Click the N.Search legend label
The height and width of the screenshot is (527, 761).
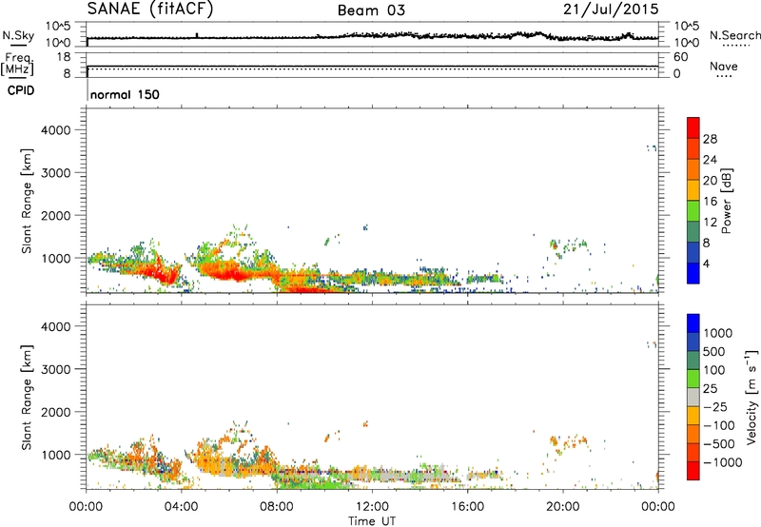[x=735, y=35]
